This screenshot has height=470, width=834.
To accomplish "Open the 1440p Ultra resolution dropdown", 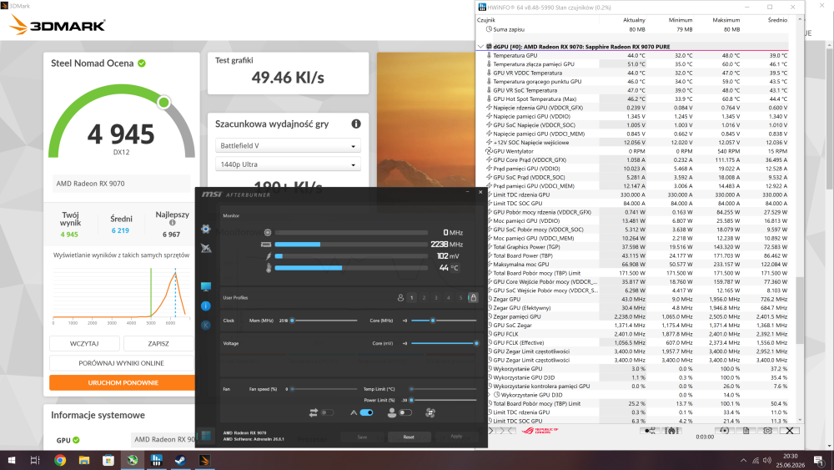I will coord(288,164).
